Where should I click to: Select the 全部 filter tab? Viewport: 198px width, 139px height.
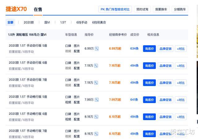10,22
